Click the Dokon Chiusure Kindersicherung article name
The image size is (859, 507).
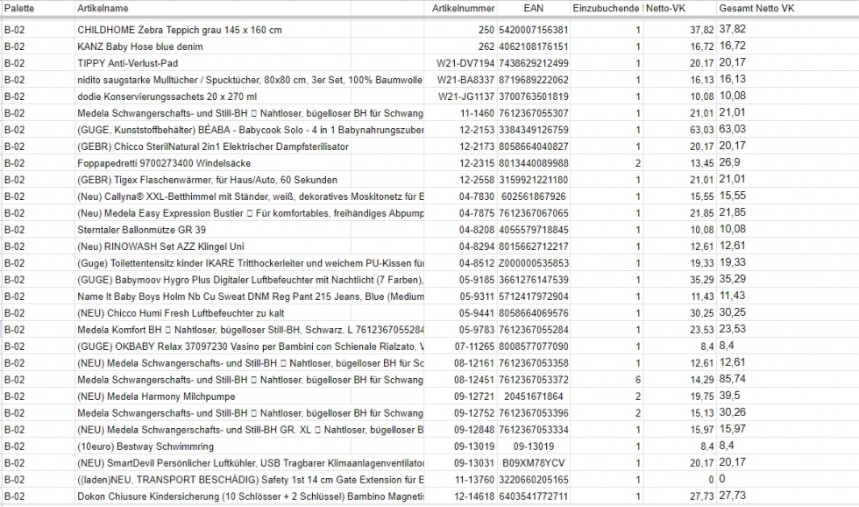[x=251, y=496]
